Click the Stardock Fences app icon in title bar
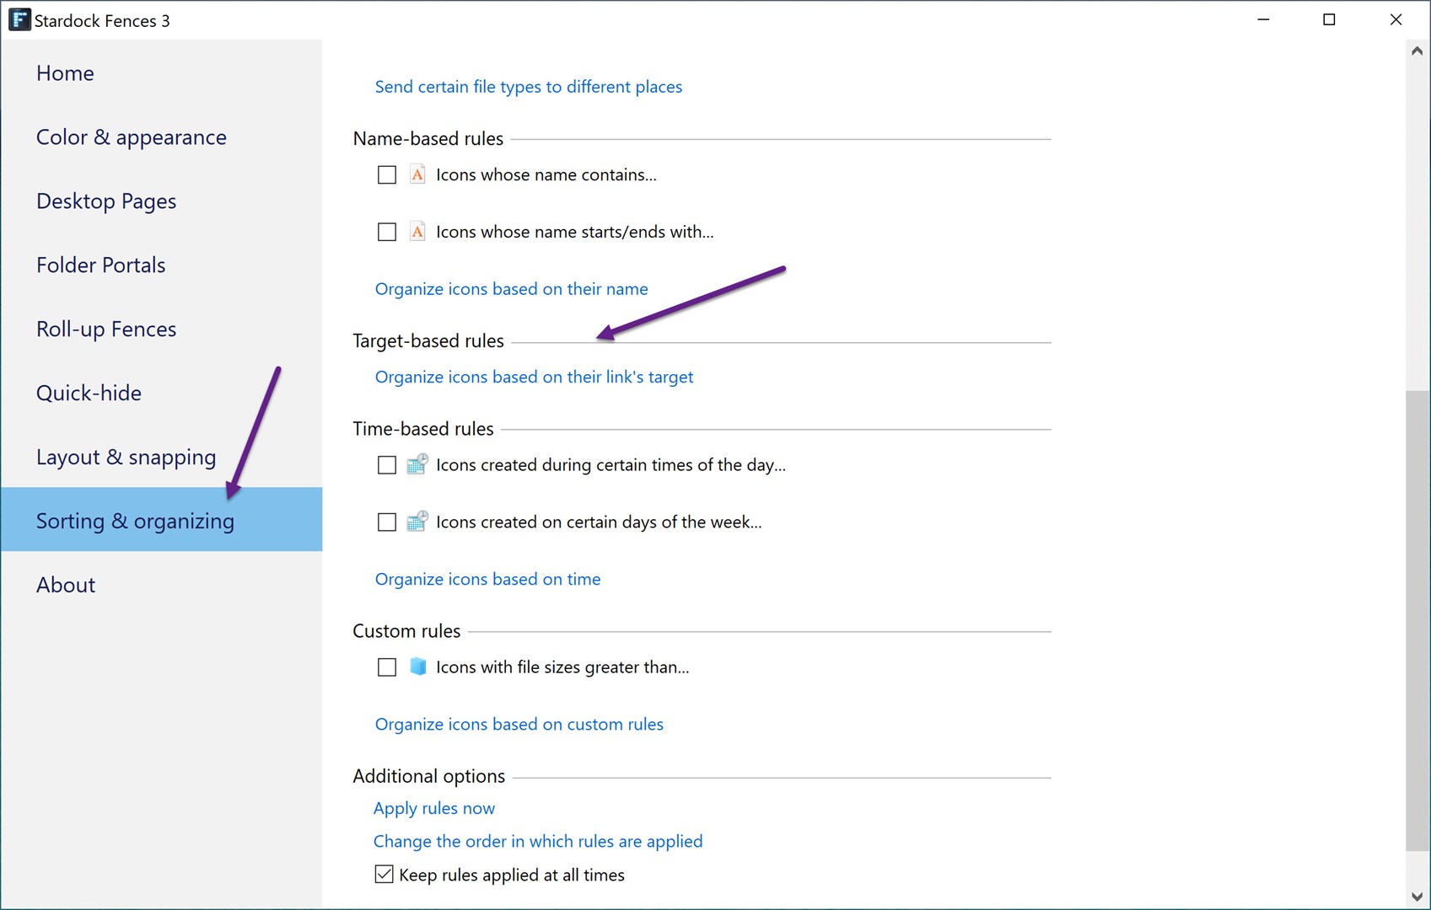 tap(19, 20)
